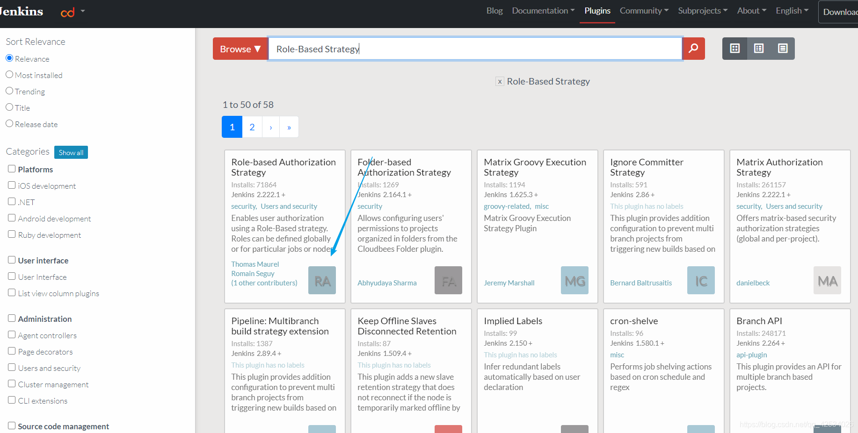Click the api-plugin label

pyautogui.click(x=751, y=355)
